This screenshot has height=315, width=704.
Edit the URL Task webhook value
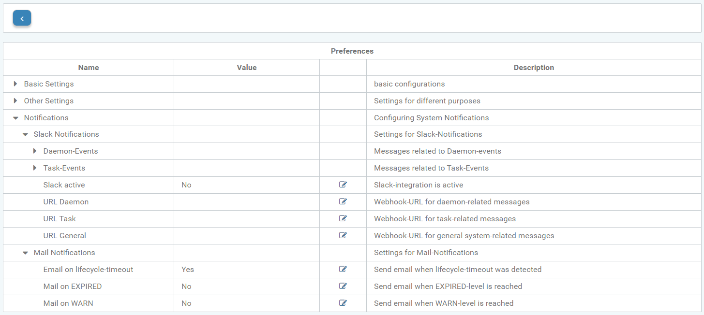tap(343, 218)
